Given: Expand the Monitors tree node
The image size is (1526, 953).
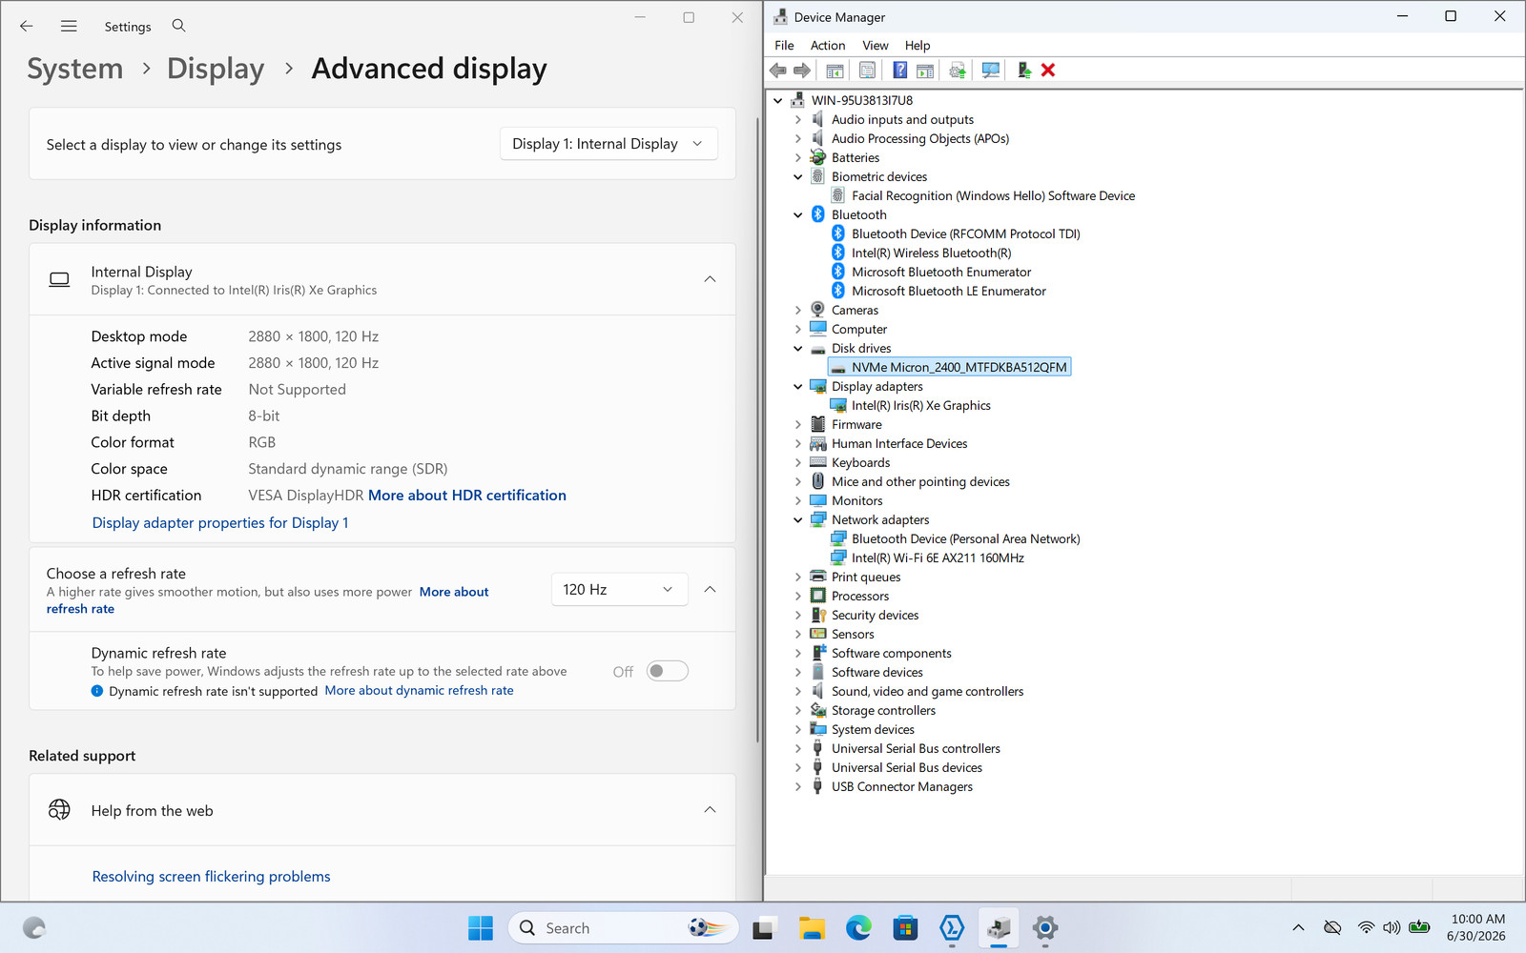Looking at the screenshot, I should (798, 501).
